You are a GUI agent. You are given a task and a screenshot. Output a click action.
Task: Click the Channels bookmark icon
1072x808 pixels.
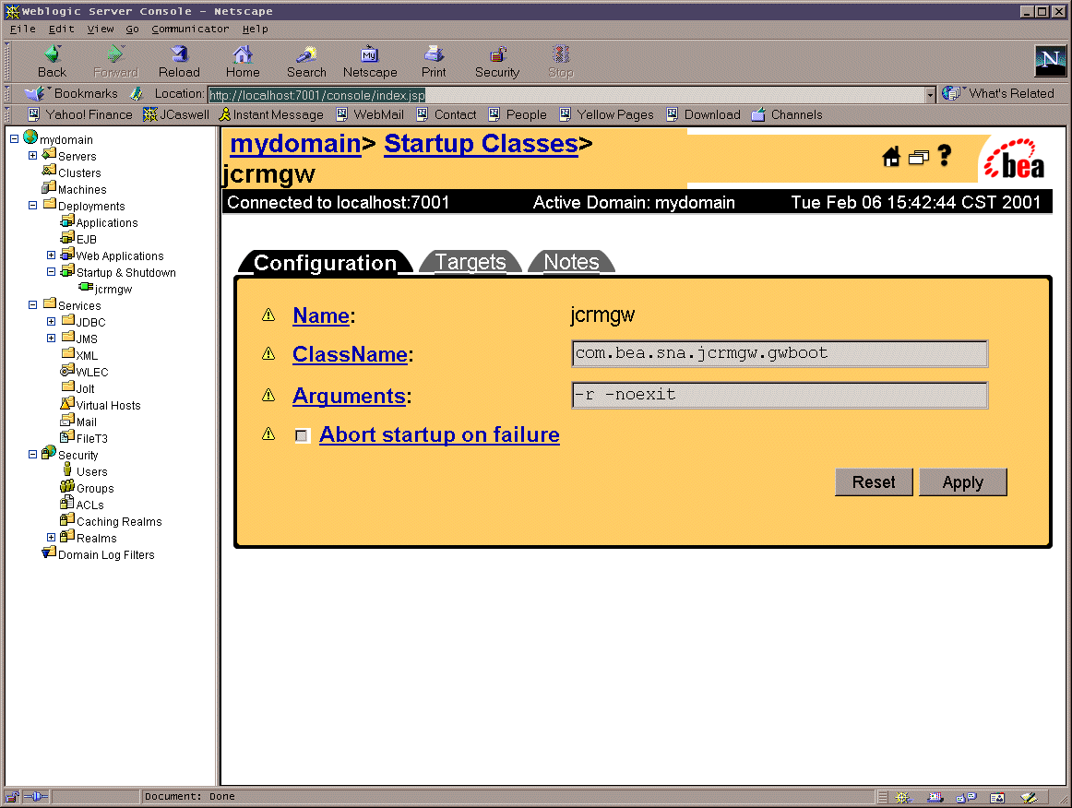point(757,115)
